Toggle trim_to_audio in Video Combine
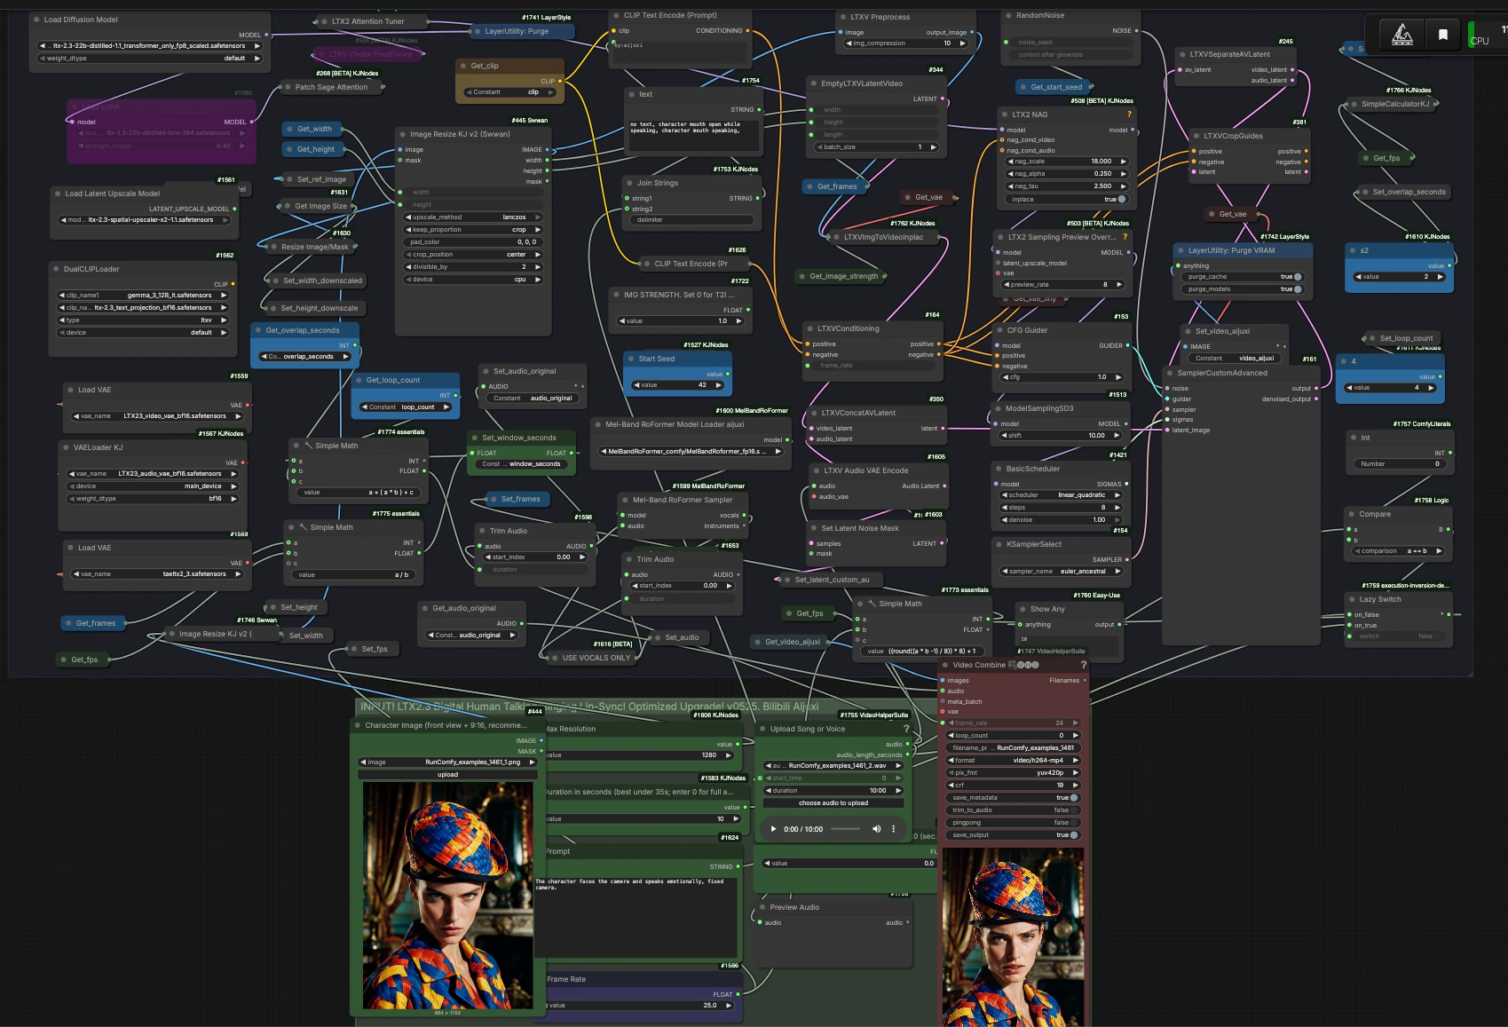The height and width of the screenshot is (1027, 1508). [1013, 810]
